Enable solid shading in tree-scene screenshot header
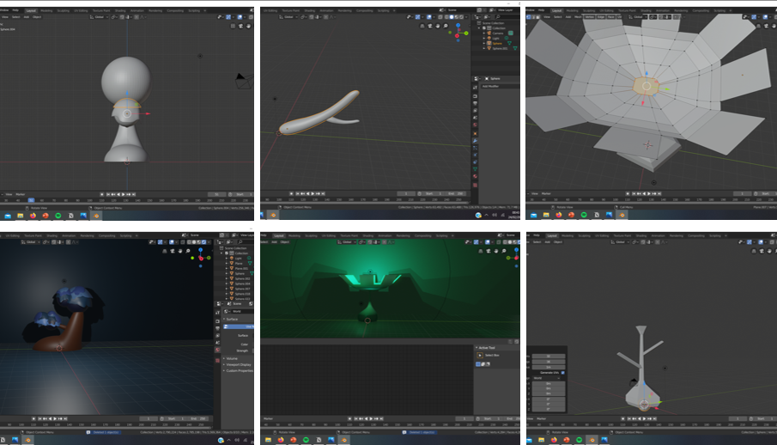Viewport: 777px width, 445px height. 194,242
